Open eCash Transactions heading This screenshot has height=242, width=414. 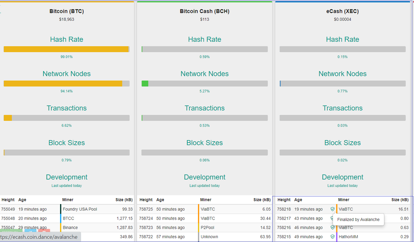click(343, 108)
